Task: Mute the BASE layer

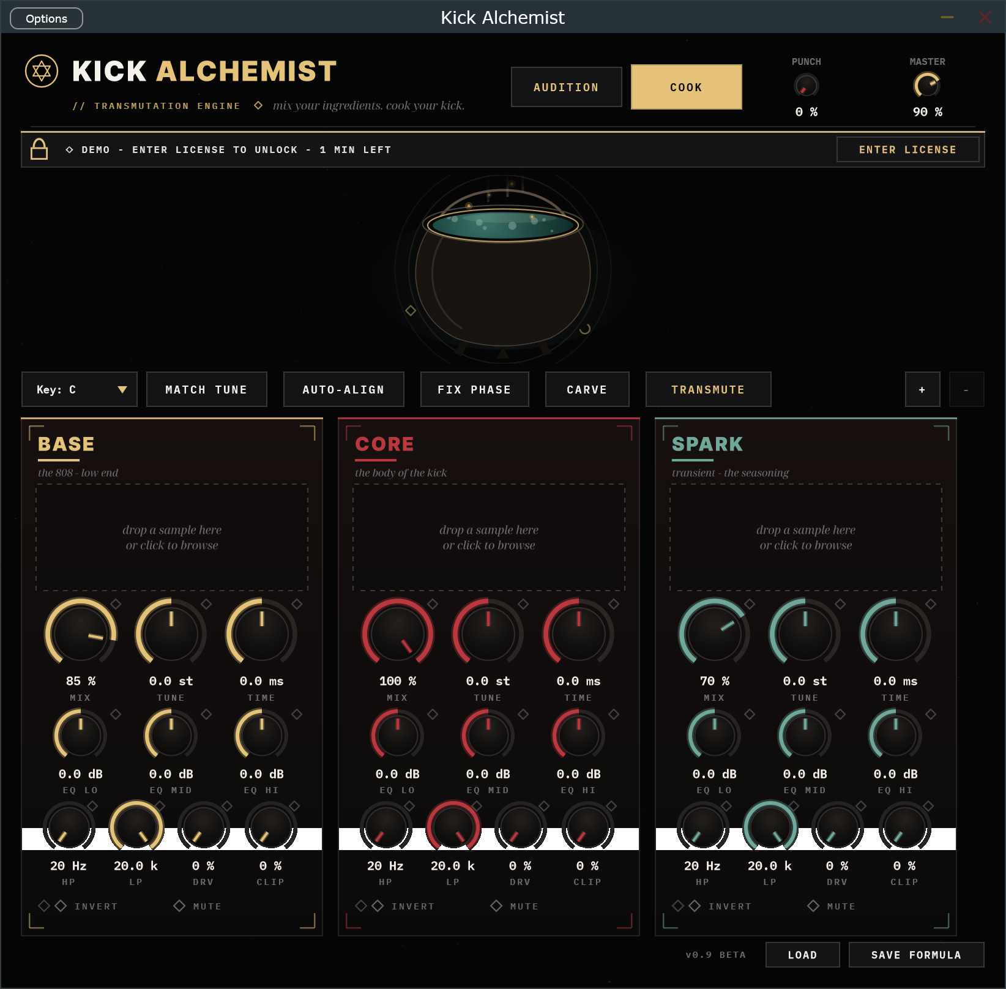Action: tap(198, 906)
